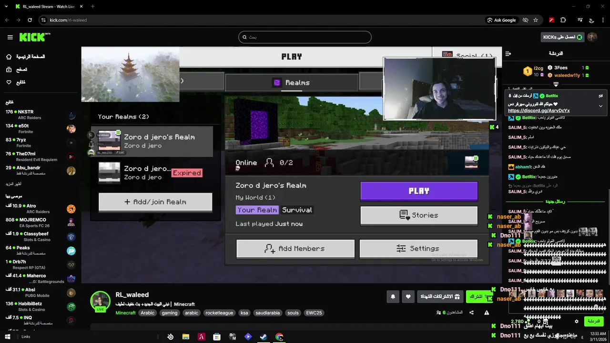The width and height of the screenshot is (610, 343).
Task: Click show more under followed channels
Action: [13, 184]
